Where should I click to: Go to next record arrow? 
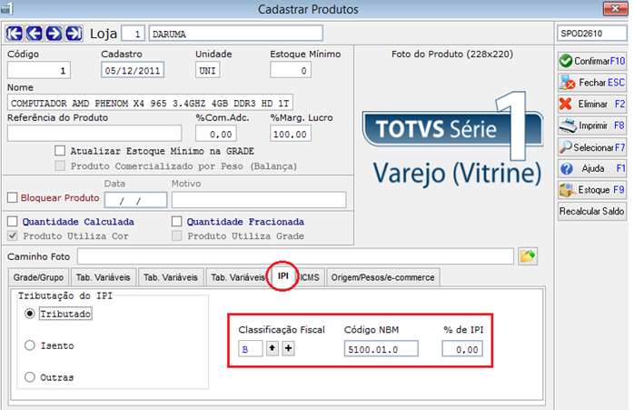(54, 34)
